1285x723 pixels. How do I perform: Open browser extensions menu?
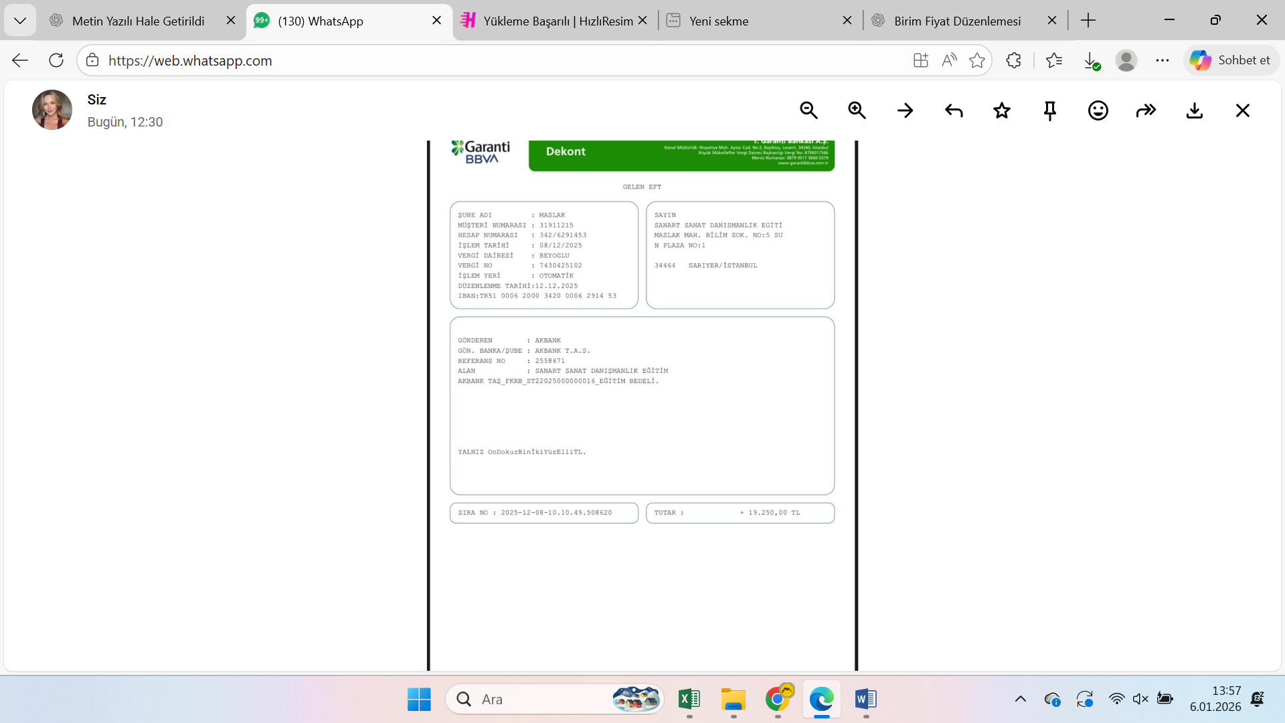[1013, 60]
